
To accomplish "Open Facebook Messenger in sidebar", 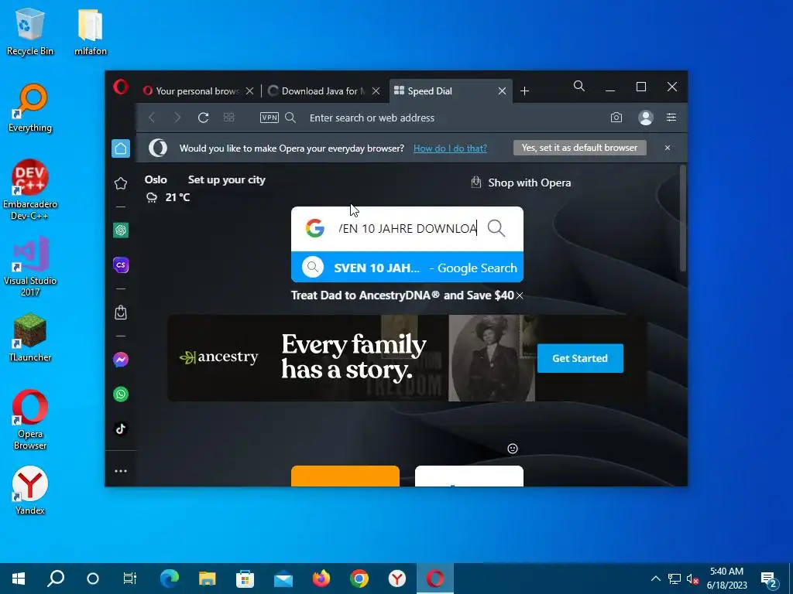I will click(120, 360).
